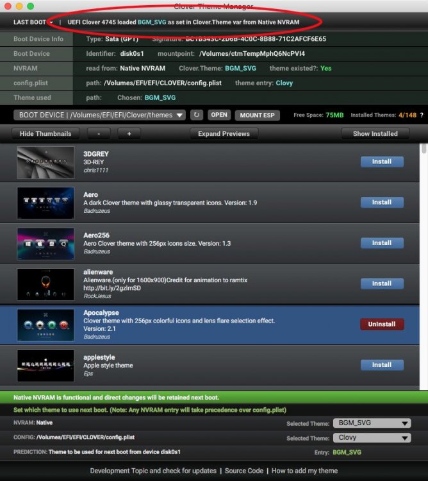428x481 pixels.
Task: Increase thumbnail size with plus button
Action: (x=129, y=134)
